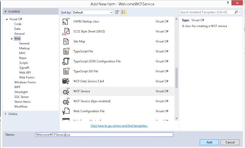This screenshot has height=148, width=245.
Task: Click 'TypeScript JSX File' name text
Action: coord(86,71)
